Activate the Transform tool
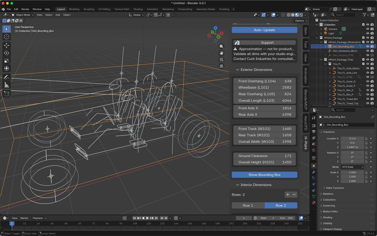377x236 pixels. point(7,69)
